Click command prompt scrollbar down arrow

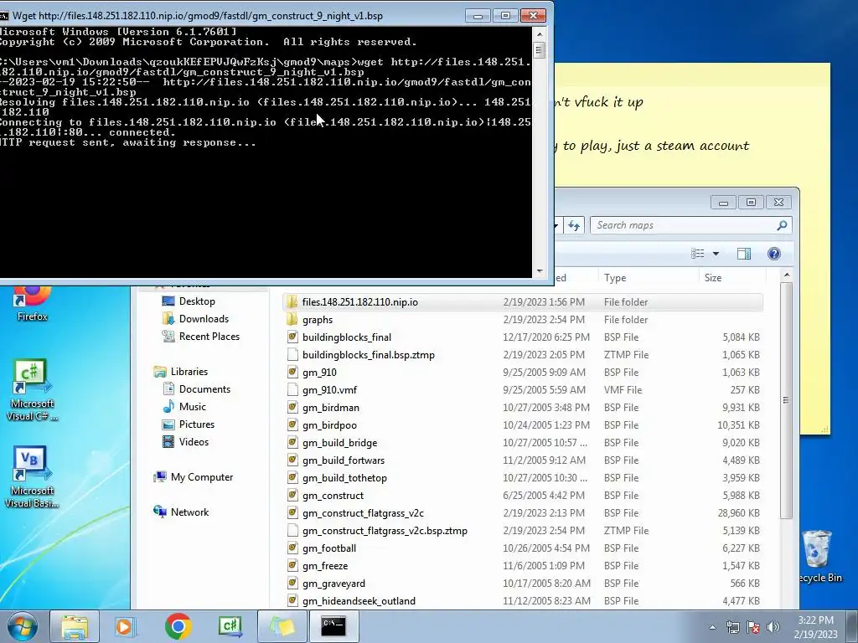[x=540, y=270]
